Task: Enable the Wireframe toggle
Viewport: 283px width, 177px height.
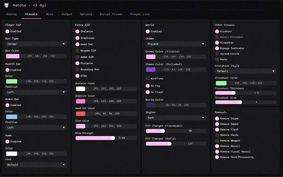Action: pos(148,79)
